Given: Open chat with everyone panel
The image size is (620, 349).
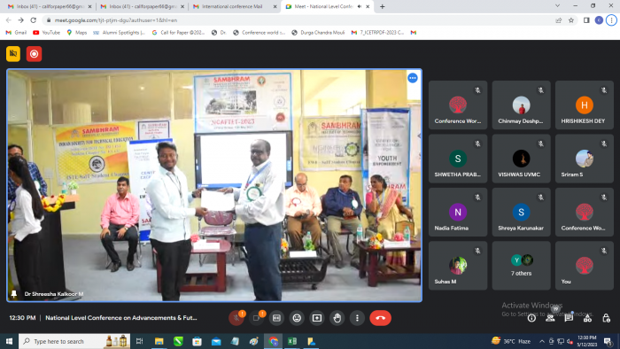Looking at the screenshot, I should 569,318.
